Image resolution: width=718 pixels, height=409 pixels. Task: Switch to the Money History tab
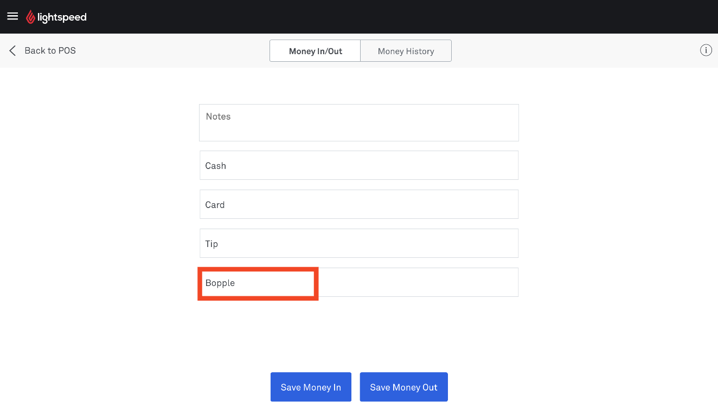(x=406, y=51)
